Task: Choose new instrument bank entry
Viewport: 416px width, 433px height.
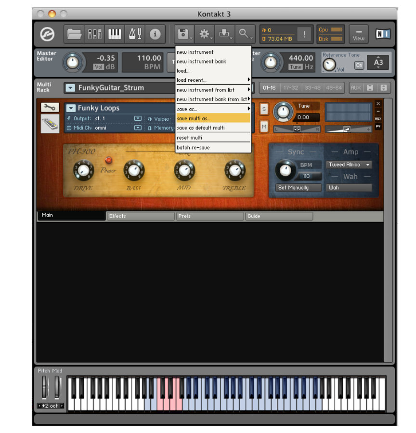Action: 213,62
